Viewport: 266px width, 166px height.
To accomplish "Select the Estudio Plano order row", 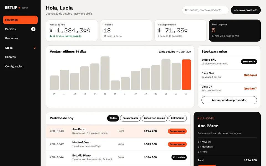I will coord(118,157).
